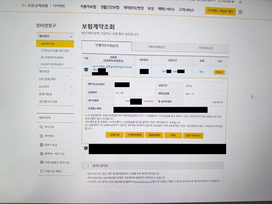Switch to the 기타보험(2건) tab
The image size is (272, 204).
coord(205,48)
